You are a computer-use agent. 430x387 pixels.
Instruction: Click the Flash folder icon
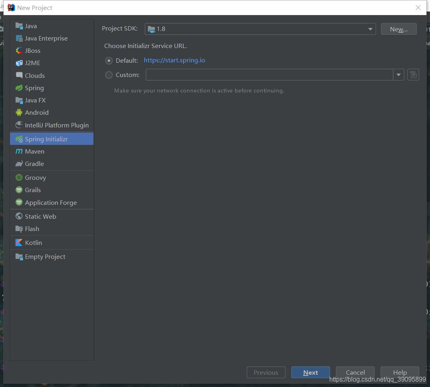tap(19, 229)
